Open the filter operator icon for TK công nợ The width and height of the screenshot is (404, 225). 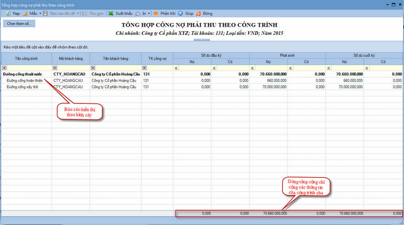[145, 68]
